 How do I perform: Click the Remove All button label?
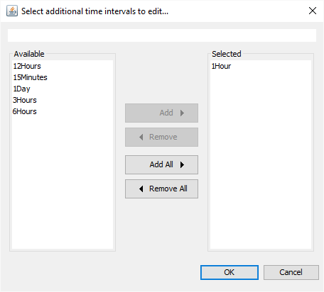click(x=168, y=189)
